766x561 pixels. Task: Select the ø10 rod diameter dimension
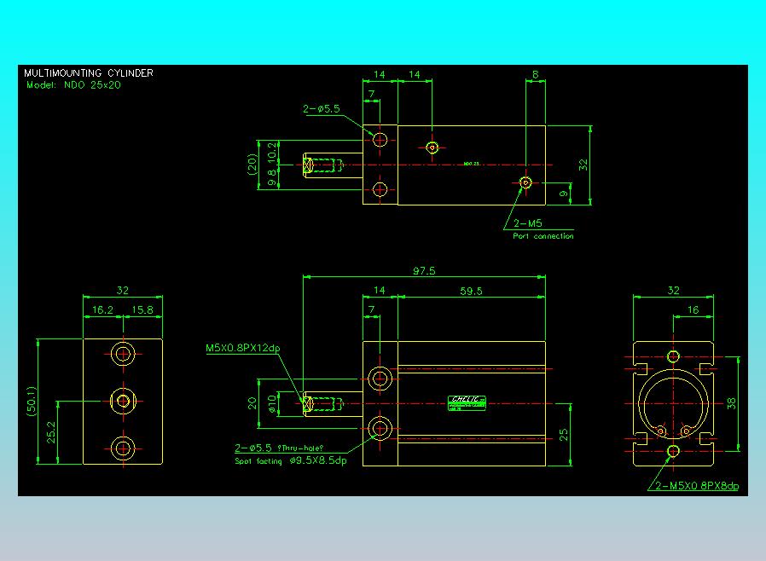pos(272,404)
